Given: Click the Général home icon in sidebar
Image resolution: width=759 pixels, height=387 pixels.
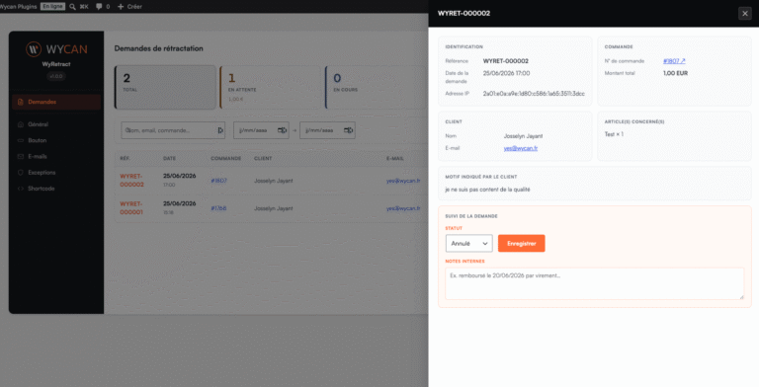Looking at the screenshot, I should pyautogui.click(x=21, y=124).
